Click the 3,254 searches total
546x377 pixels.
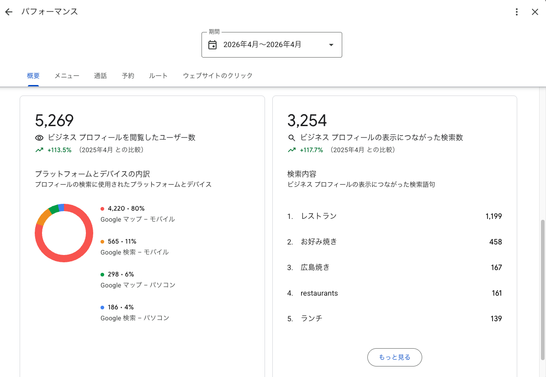[x=307, y=121]
